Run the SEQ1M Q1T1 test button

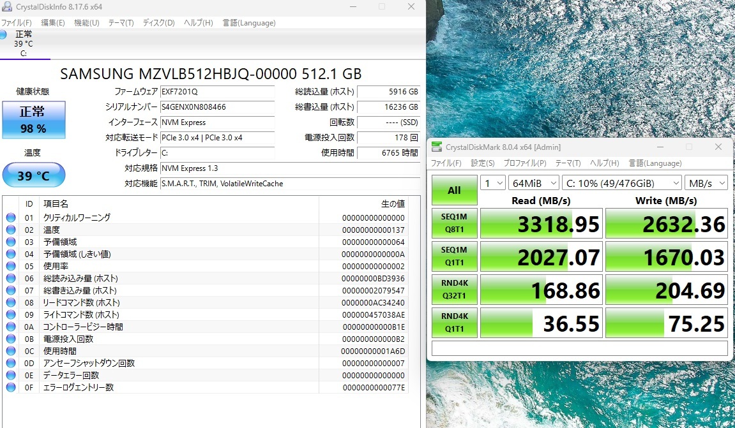(454, 256)
